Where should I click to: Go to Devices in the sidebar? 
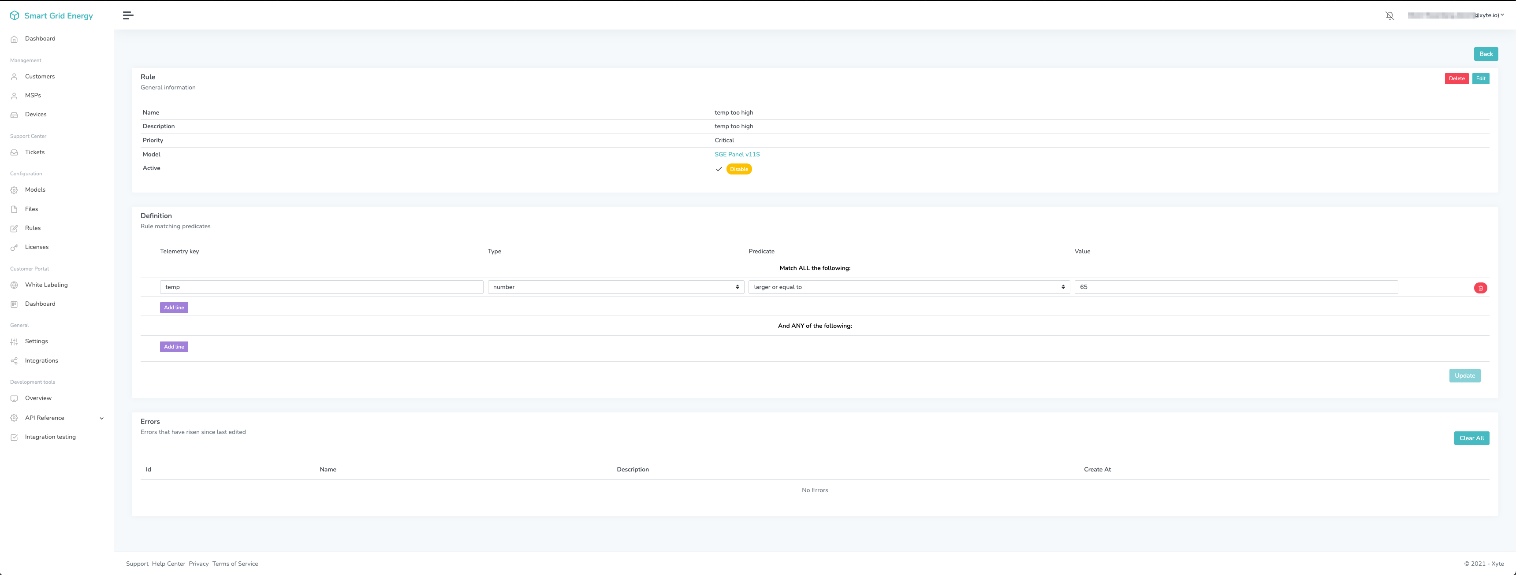click(35, 115)
